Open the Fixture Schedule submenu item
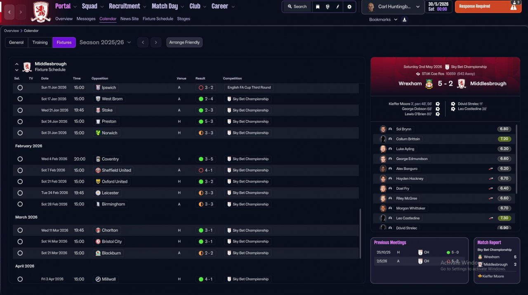528x295 pixels. 158,19
